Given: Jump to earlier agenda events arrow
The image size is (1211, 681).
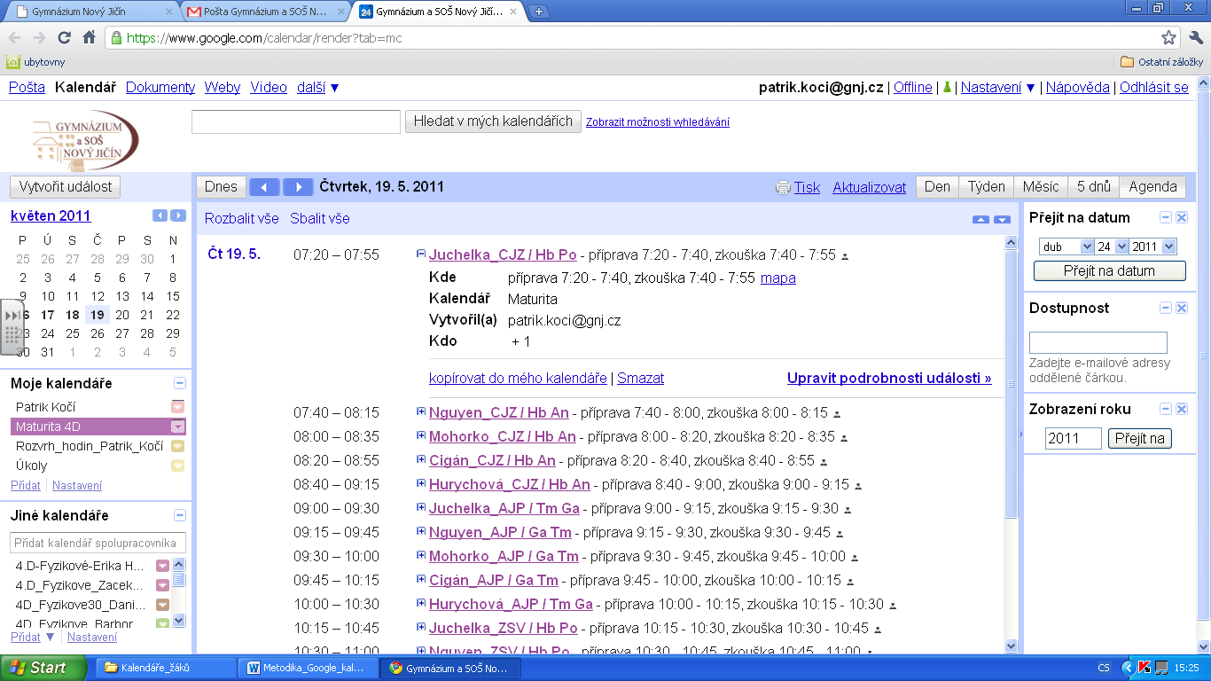Looking at the screenshot, I should [x=981, y=219].
